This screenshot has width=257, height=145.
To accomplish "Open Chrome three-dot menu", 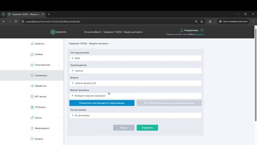I will click(x=253, y=21).
